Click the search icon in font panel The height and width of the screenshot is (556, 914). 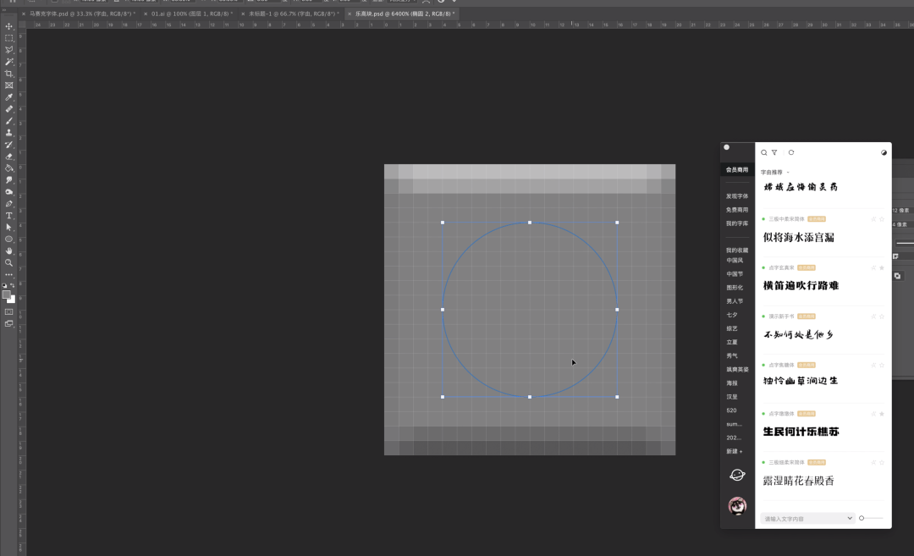click(764, 153)
